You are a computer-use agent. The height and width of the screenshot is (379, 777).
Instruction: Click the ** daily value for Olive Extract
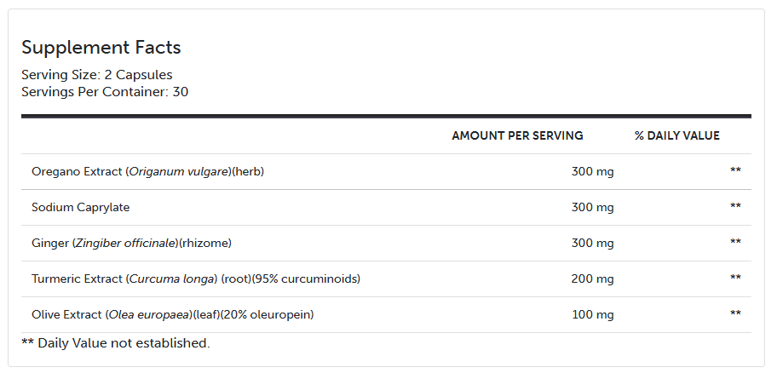tap(735, 313)
